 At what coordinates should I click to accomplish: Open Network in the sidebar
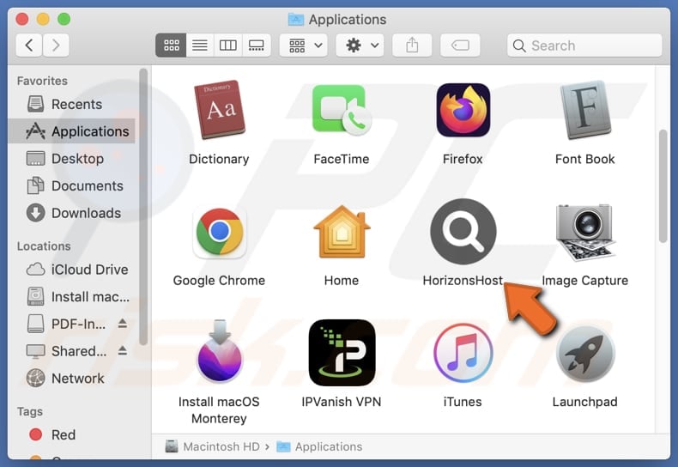pos(72,379)
